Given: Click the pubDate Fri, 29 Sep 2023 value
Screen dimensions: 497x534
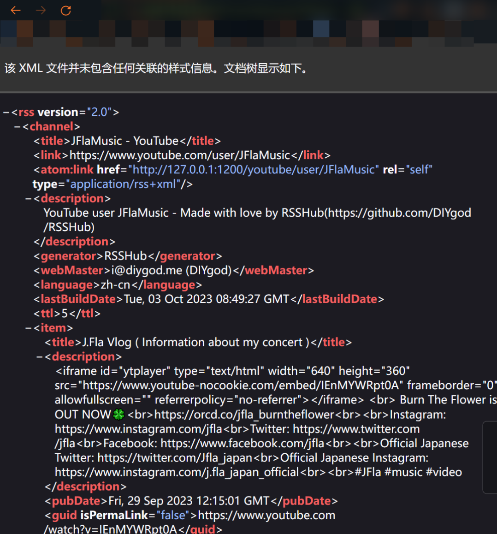Looking at the screenshot, I should [189, 501].
